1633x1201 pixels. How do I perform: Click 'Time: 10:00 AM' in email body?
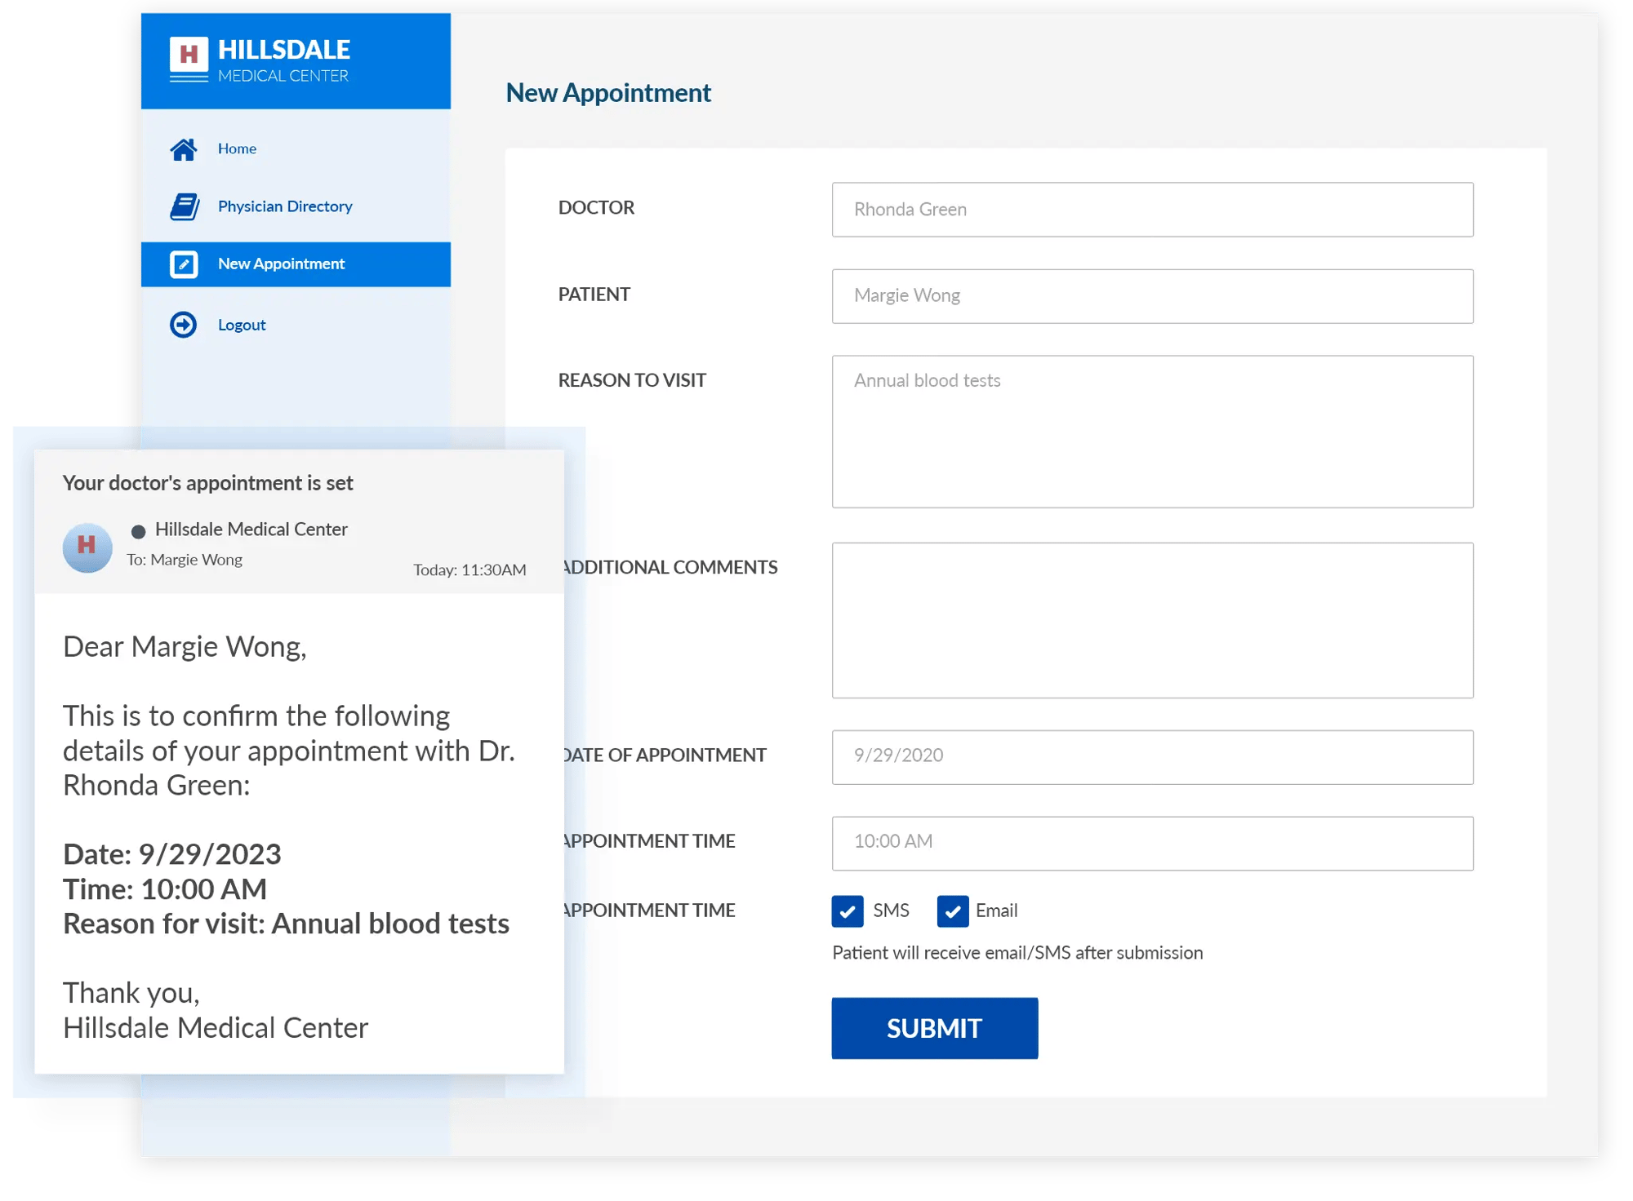coord(165,889)
